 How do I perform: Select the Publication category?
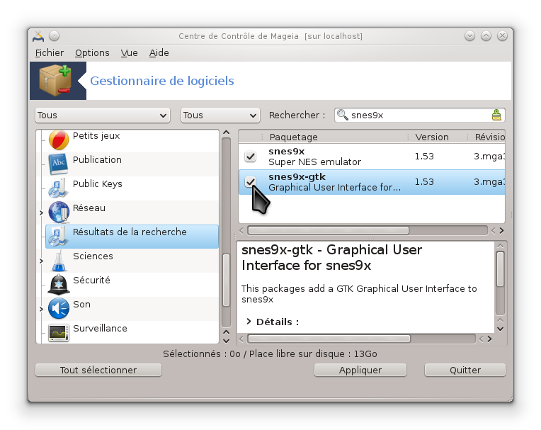click(x=97, y=160)
